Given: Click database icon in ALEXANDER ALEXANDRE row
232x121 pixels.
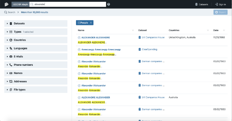Looking at the screenshot, I should 139,37.
